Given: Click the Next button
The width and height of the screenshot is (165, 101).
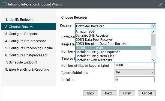Looking at the screenshot, I should [109, 93].
